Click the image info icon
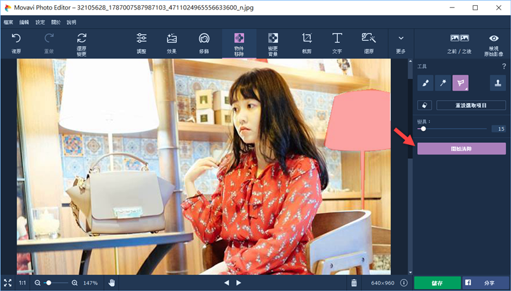The width and height of the screenshot is (511, 291). pos(403,283)
